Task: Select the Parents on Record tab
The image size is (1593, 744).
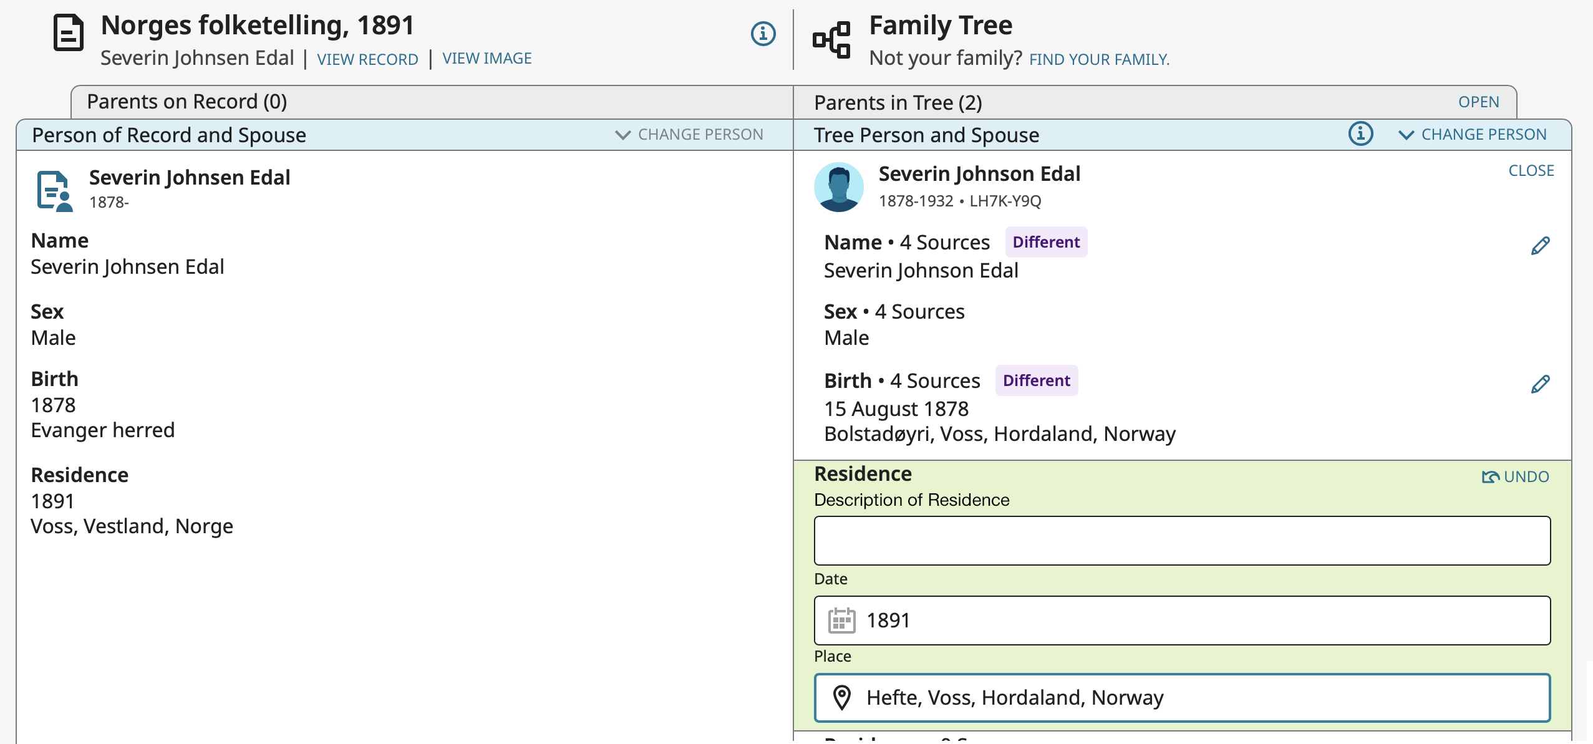Action: (187, 102)
